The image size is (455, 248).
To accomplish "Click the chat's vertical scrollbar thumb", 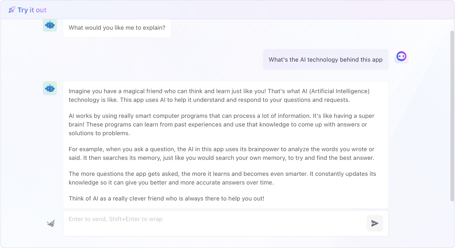I will (452, 116).
